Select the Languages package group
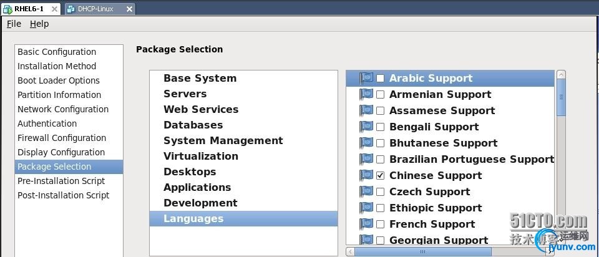Image resolution: width=599 pixels, height=257 pixels. [193, 218]
